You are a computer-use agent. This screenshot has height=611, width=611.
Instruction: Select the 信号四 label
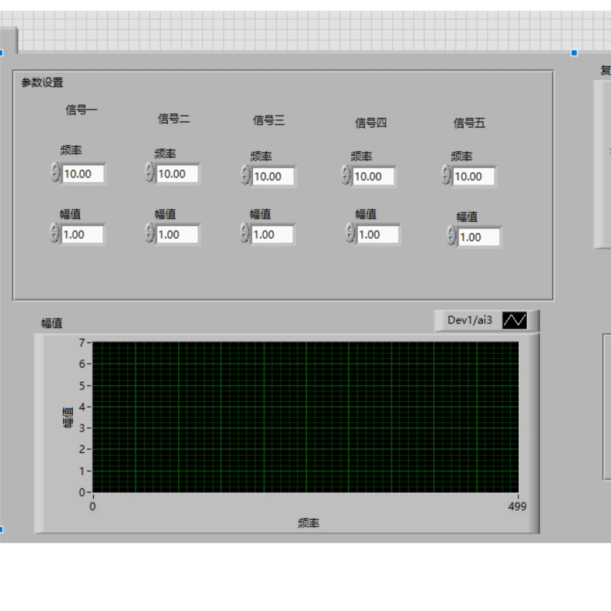371,123
